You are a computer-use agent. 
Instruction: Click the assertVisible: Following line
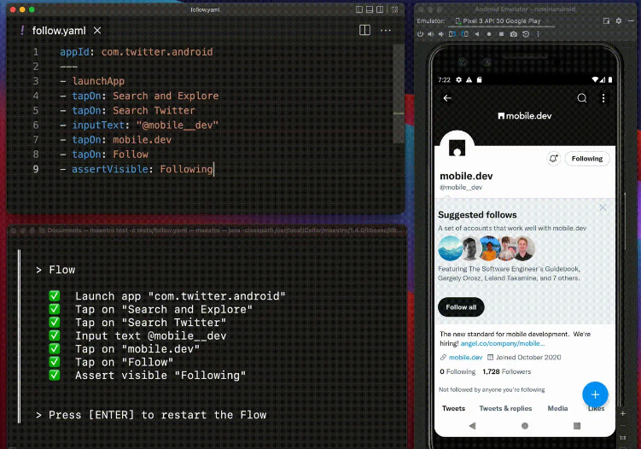(x=143, y=169)
